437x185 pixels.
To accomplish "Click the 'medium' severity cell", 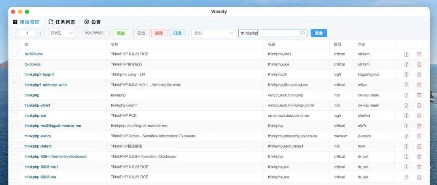I will (x=340, y=136).
